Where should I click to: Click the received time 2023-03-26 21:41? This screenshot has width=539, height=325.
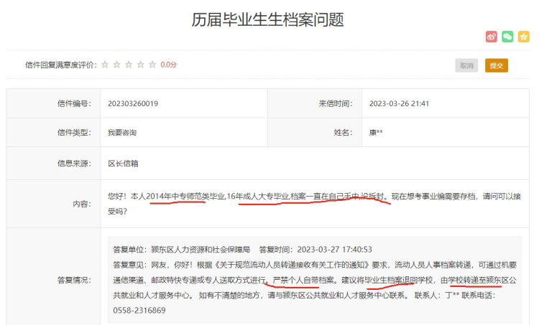399,103
